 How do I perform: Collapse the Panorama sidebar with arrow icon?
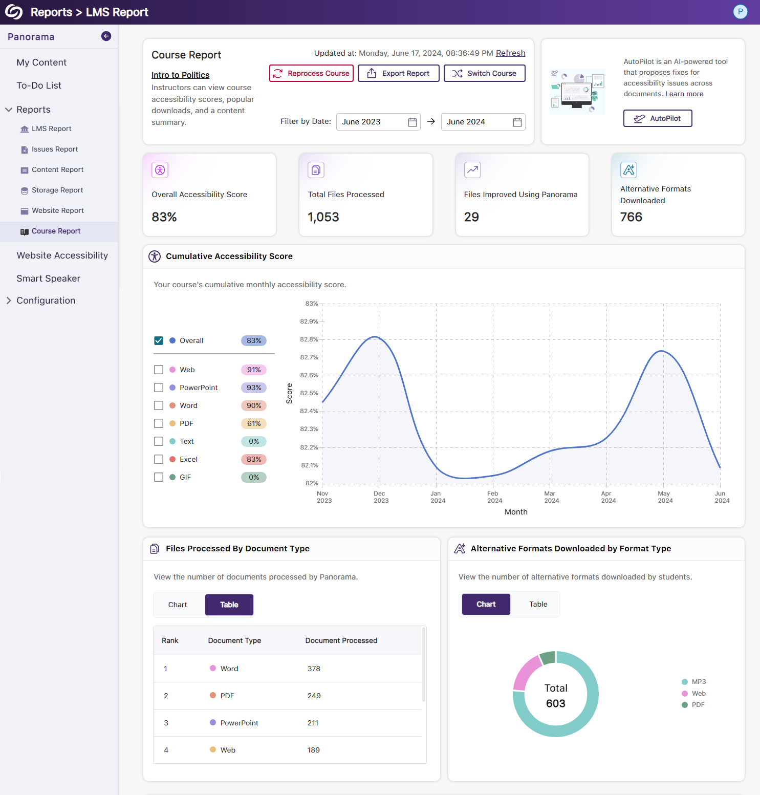coord(106,36)
